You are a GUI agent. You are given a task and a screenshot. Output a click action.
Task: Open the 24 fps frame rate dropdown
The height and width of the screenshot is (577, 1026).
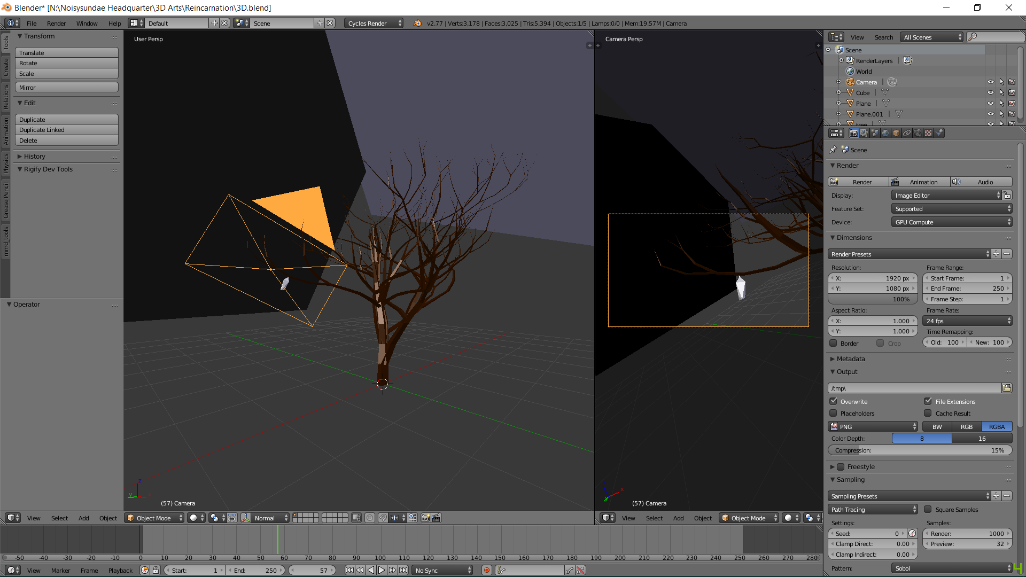point(968,321)
